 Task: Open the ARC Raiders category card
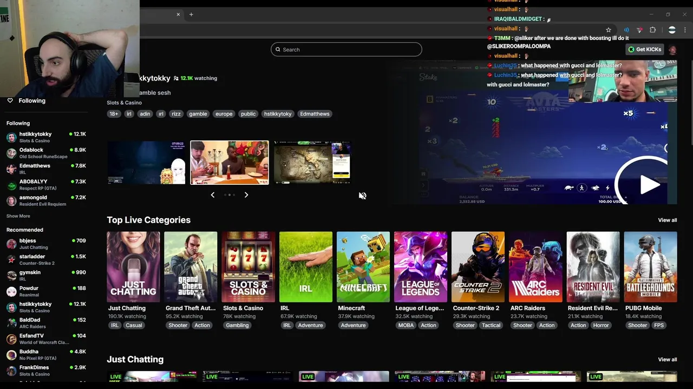535,267
